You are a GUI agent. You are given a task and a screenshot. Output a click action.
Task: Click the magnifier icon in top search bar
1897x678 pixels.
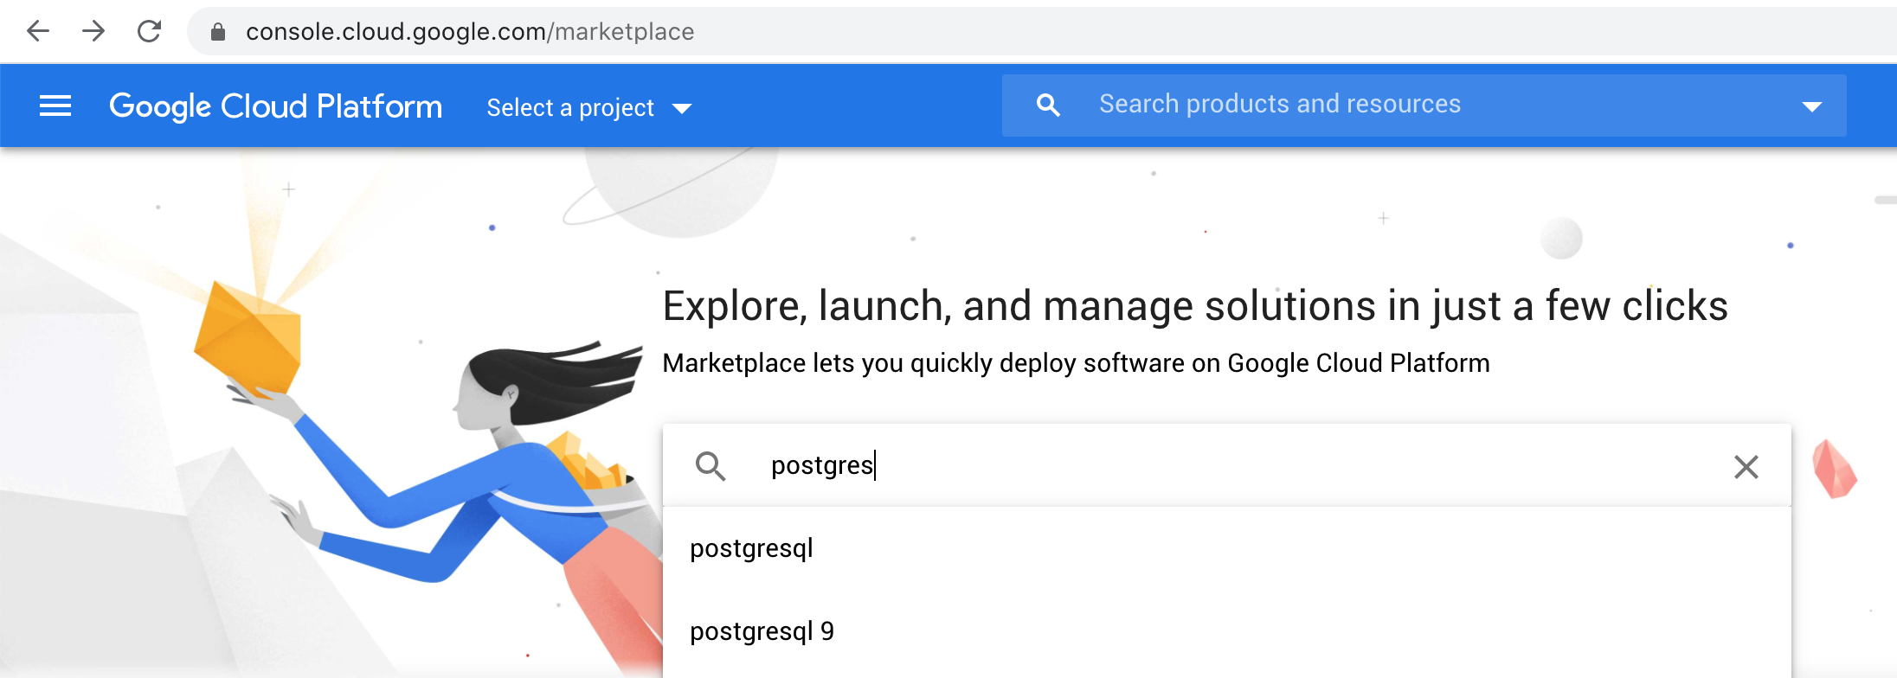(1048, 106)
